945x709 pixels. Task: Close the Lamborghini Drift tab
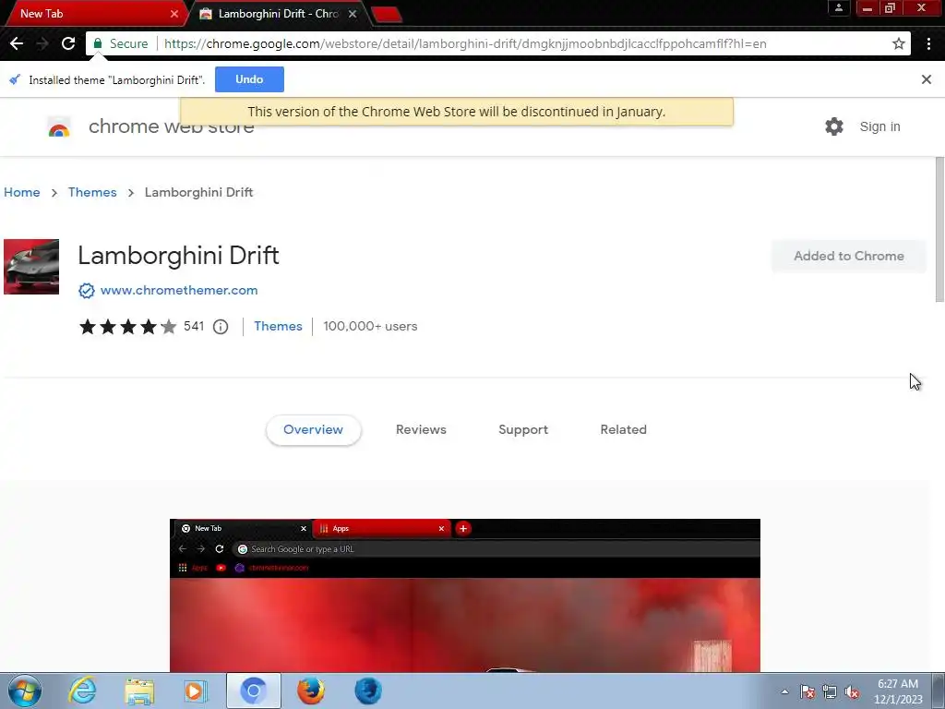pyautogui.click(x=353, y=13)
